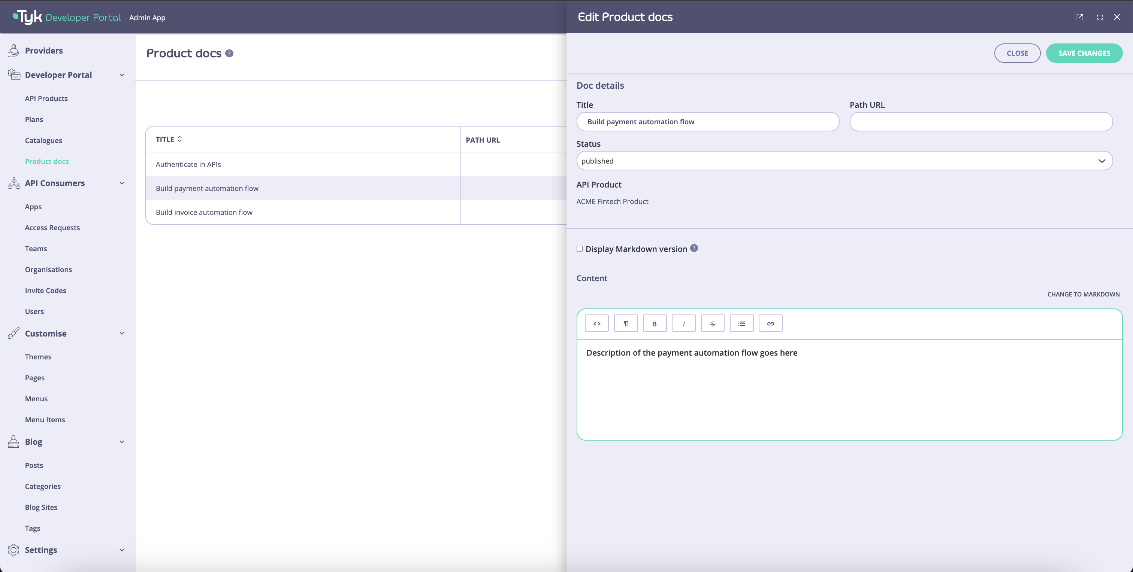Insert a bullet list in the editor

click(741, 323)
